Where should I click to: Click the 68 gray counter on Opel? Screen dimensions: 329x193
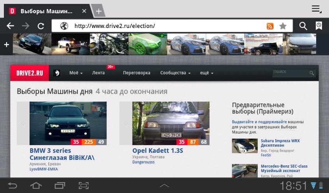[204, 142]
